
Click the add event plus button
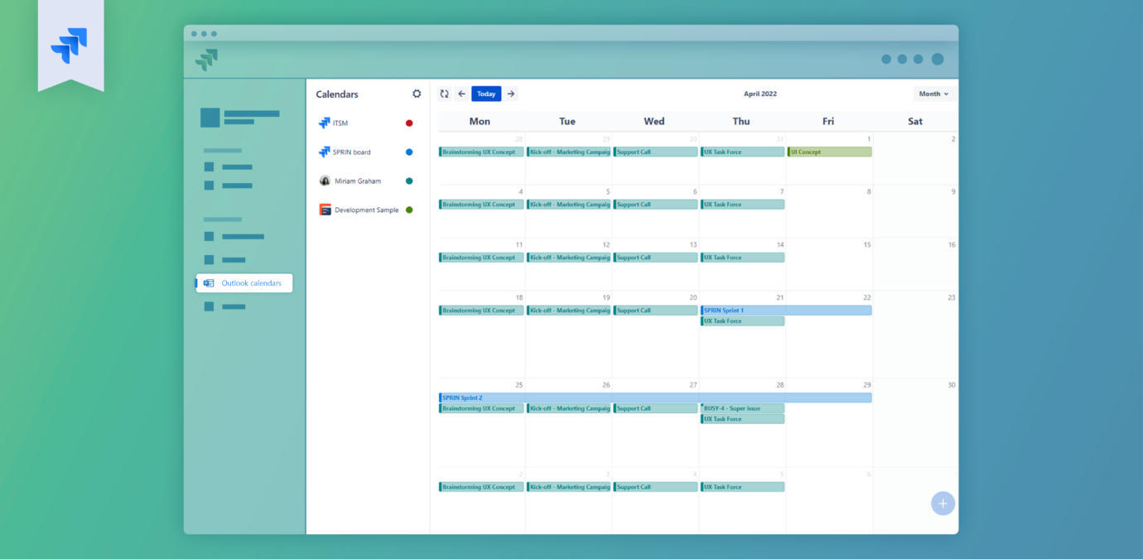(943, 504)
